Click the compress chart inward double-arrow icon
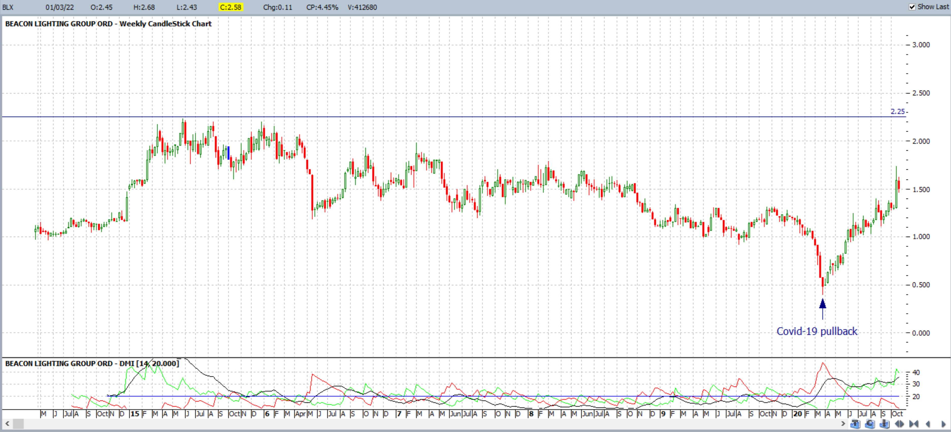Image resolution: width=951 pixels, height=432 pixels. 914,424
